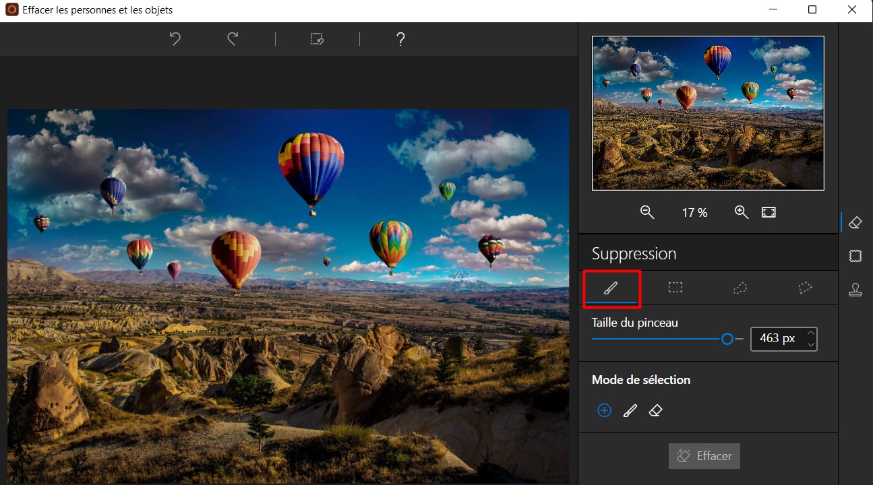Choose the new selection plus-circle mode
Viewport: 873px width, 485px height.
(604, 410)
